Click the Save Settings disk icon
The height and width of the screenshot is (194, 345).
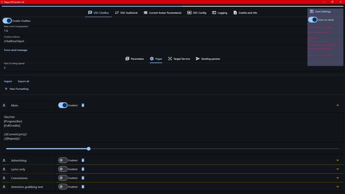[x=312, y=11]
